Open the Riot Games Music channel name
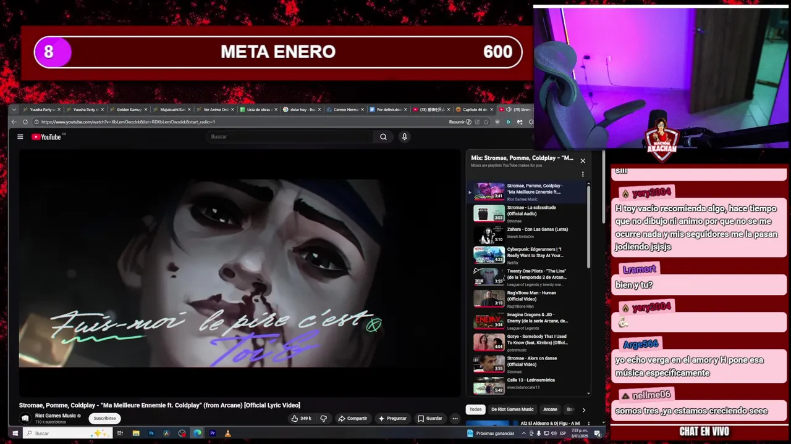The width and height of the screenshot is (791, 444). (56, 416)
